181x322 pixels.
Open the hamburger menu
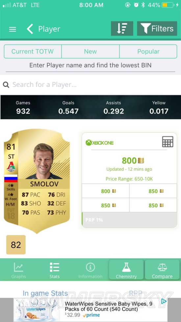pyautogui.click(x=13, y=29)
